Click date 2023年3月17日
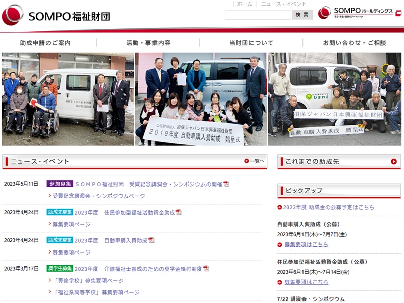 (x=21, y=269)
